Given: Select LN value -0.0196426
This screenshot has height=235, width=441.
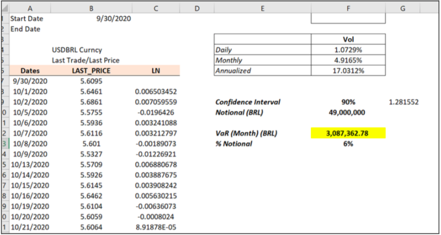Looking at the screenshot, I should pyautogui.click(x=156, y=112).
